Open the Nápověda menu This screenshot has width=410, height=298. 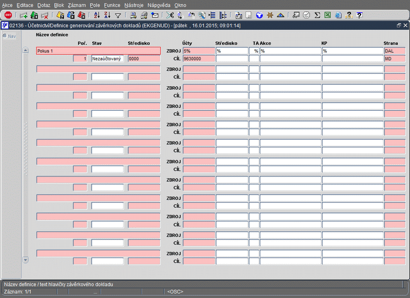coord(159,5)
